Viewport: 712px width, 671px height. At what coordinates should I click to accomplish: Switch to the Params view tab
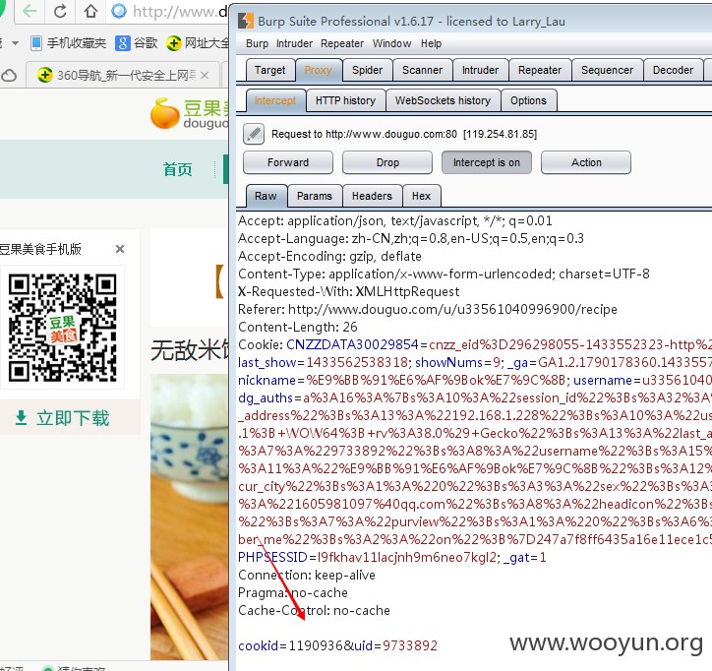pos(315,196)
